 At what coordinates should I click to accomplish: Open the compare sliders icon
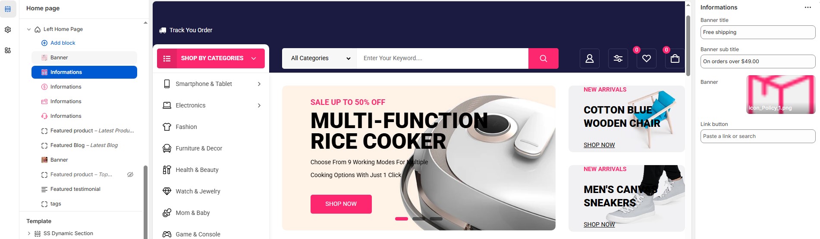pos(618,58)
